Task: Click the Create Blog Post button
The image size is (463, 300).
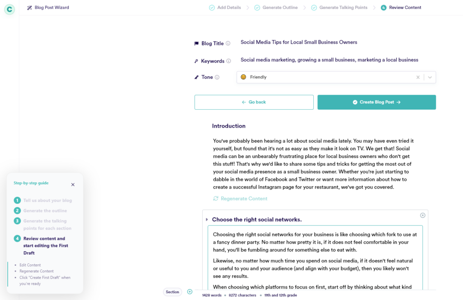Action: [x=377, y=102]
